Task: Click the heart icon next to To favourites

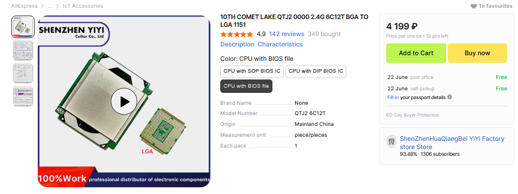Action: click(474, 6)
